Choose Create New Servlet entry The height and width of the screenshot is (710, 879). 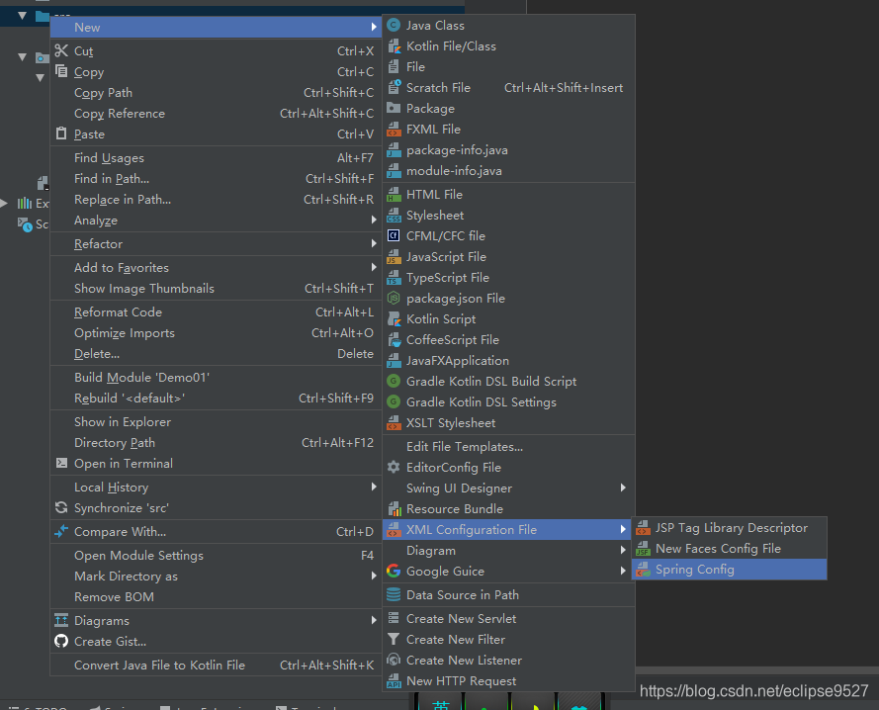pyautogui.click(x=508, y=619)
